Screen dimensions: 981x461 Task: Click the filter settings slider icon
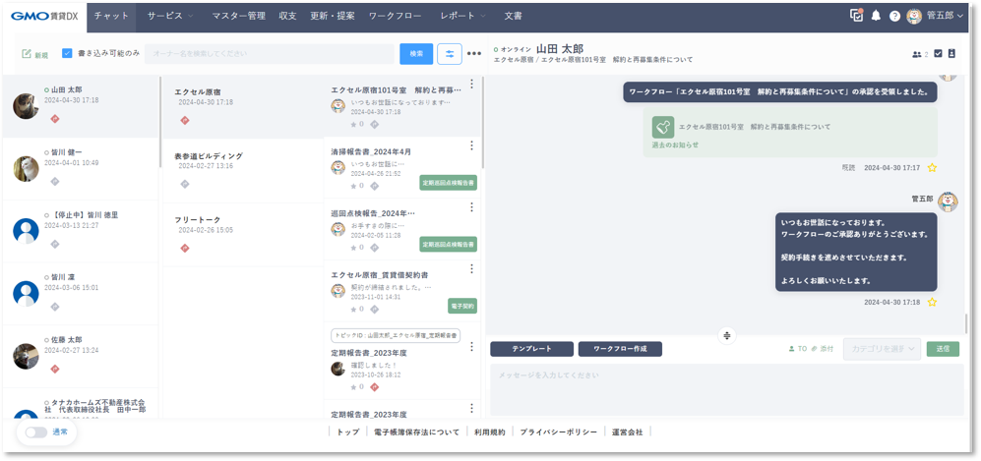450,53
